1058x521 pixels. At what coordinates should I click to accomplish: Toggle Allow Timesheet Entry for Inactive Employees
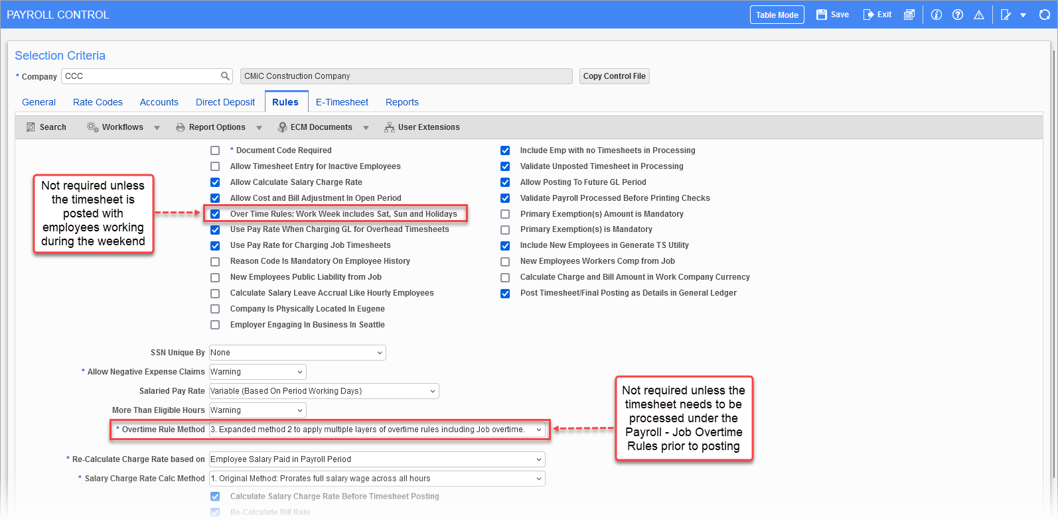point(215,166)
